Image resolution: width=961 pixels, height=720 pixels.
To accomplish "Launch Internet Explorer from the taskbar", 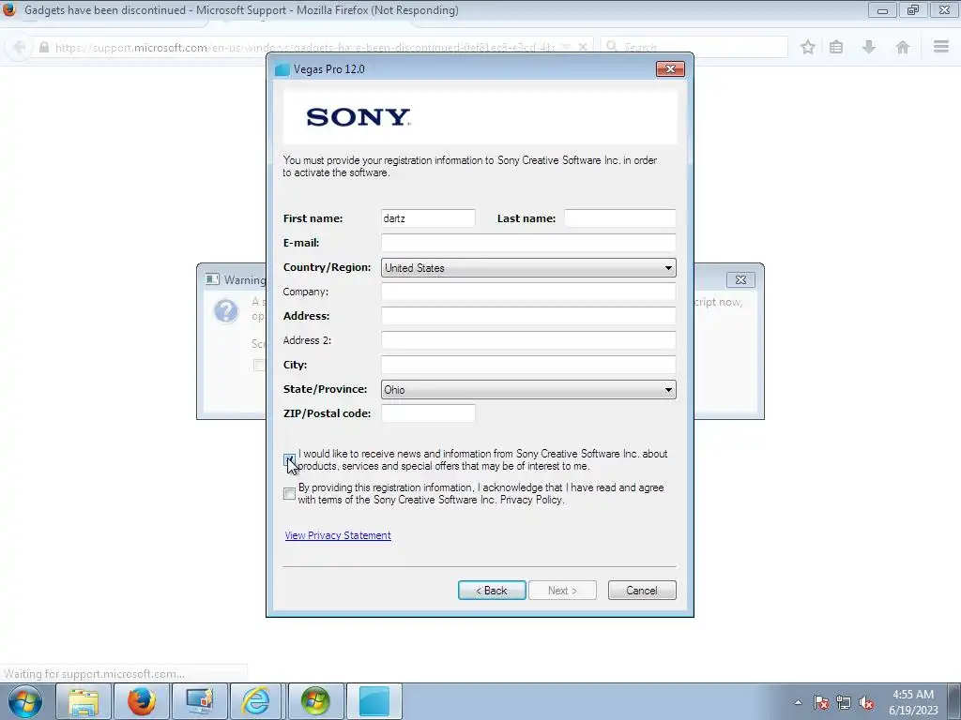I will coord(256,701).
